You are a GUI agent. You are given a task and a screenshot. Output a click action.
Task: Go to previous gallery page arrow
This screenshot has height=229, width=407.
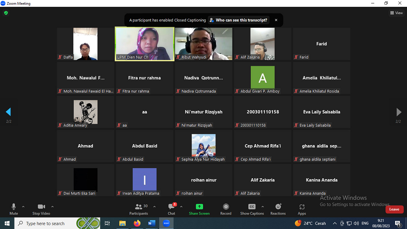[x=9, y=112]
